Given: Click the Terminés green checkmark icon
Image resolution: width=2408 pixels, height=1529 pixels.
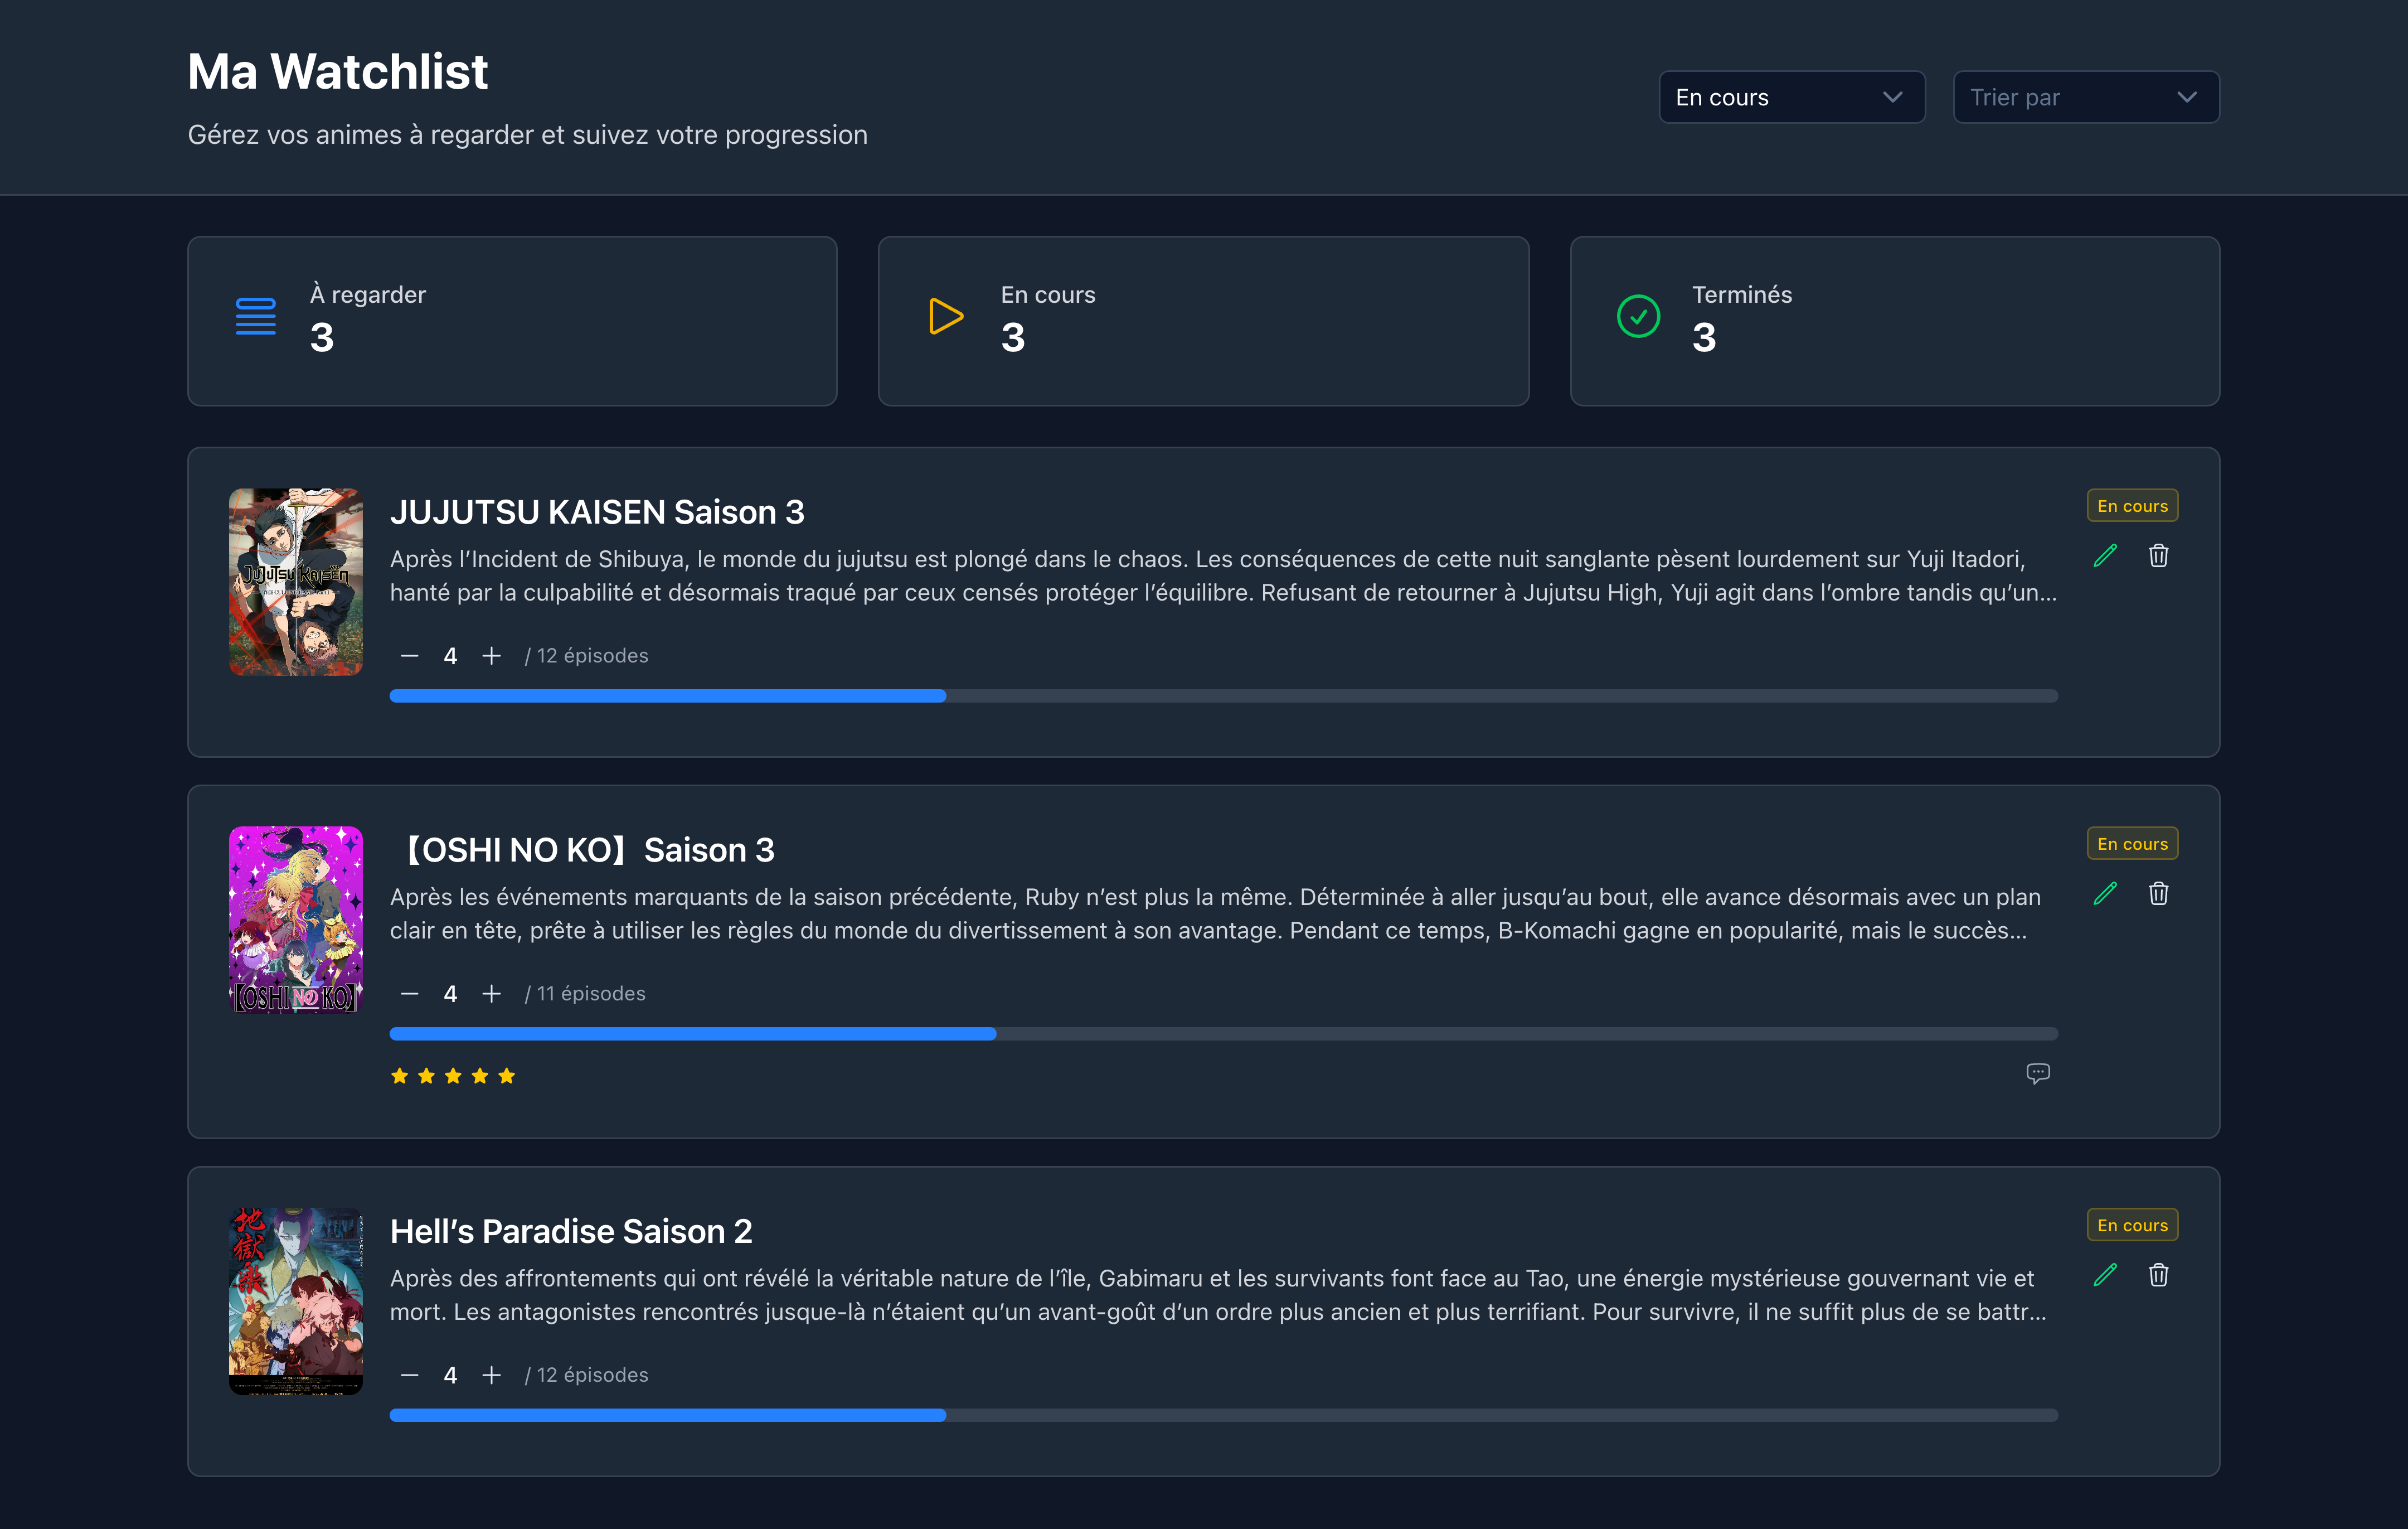Looking at the screenshot, I should pos(1638,316).
